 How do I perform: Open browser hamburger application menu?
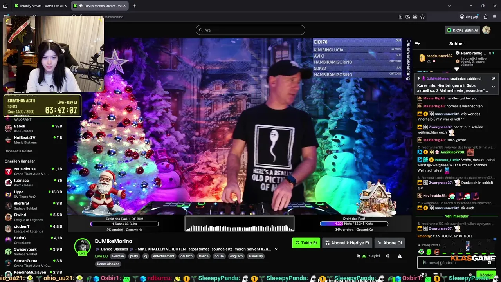coord(495,17)
